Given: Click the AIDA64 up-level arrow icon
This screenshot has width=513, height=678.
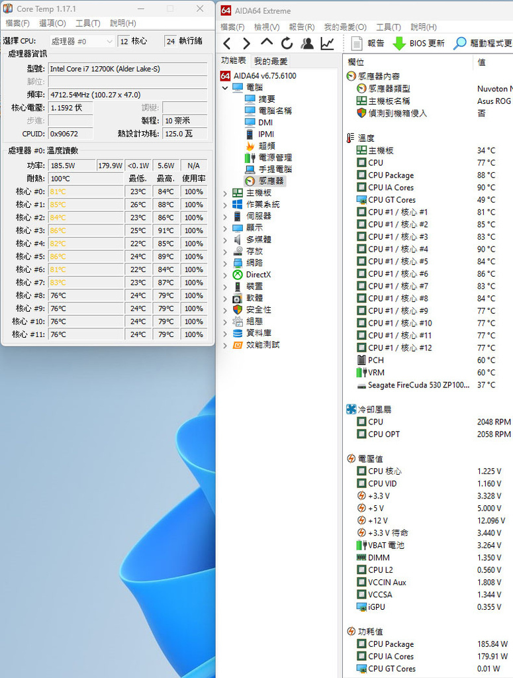Looking at the screenshot, I should [267, 42].
